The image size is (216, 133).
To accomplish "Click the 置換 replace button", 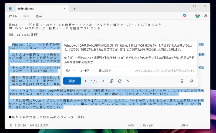I will (x=72, y=81).
